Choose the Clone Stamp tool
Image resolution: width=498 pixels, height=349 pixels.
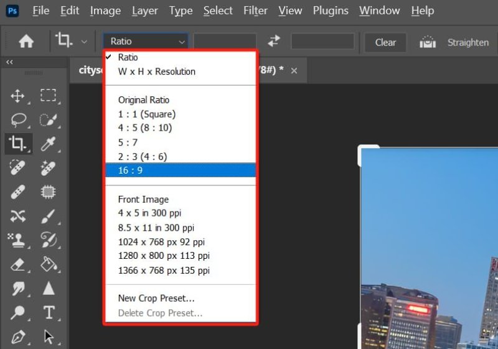(x=17, y=240)
